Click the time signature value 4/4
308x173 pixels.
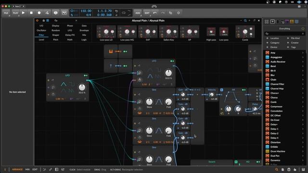click(x=88, y=15)
